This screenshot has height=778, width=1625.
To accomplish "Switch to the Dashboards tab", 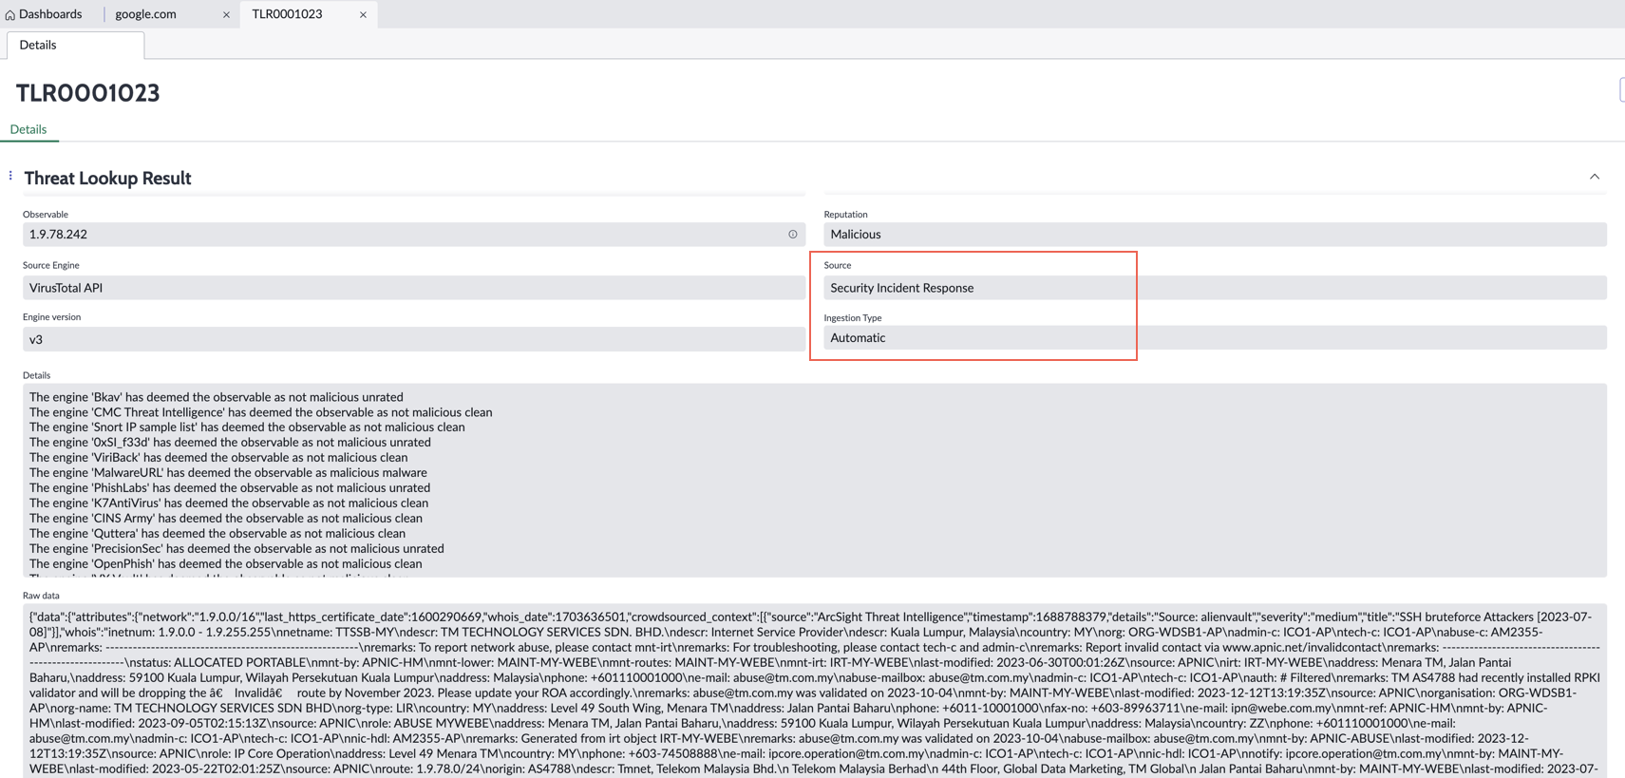I will (45, 14).
